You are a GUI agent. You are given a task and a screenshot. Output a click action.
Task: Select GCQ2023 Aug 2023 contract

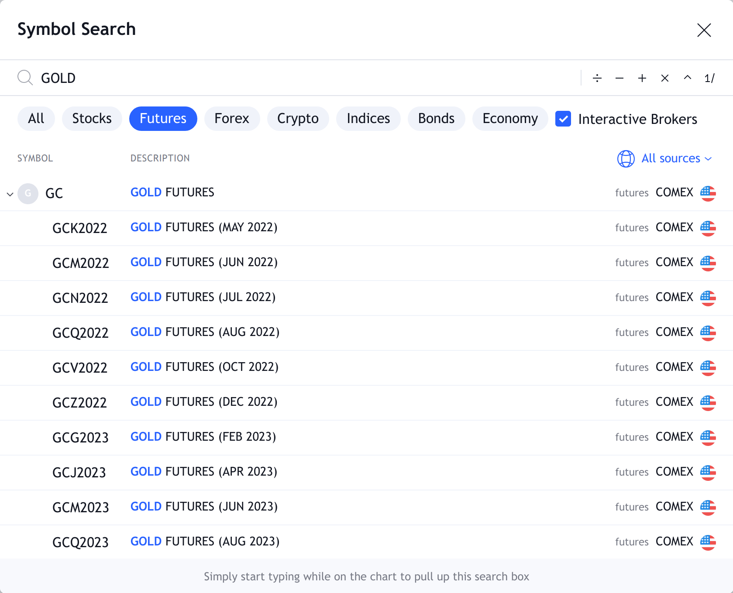tap(366, 542)
